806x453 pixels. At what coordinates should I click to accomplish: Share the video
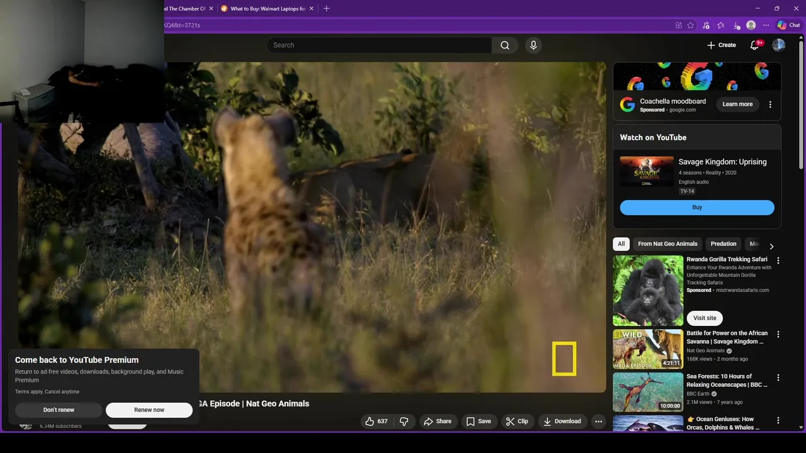pos(438,422)
